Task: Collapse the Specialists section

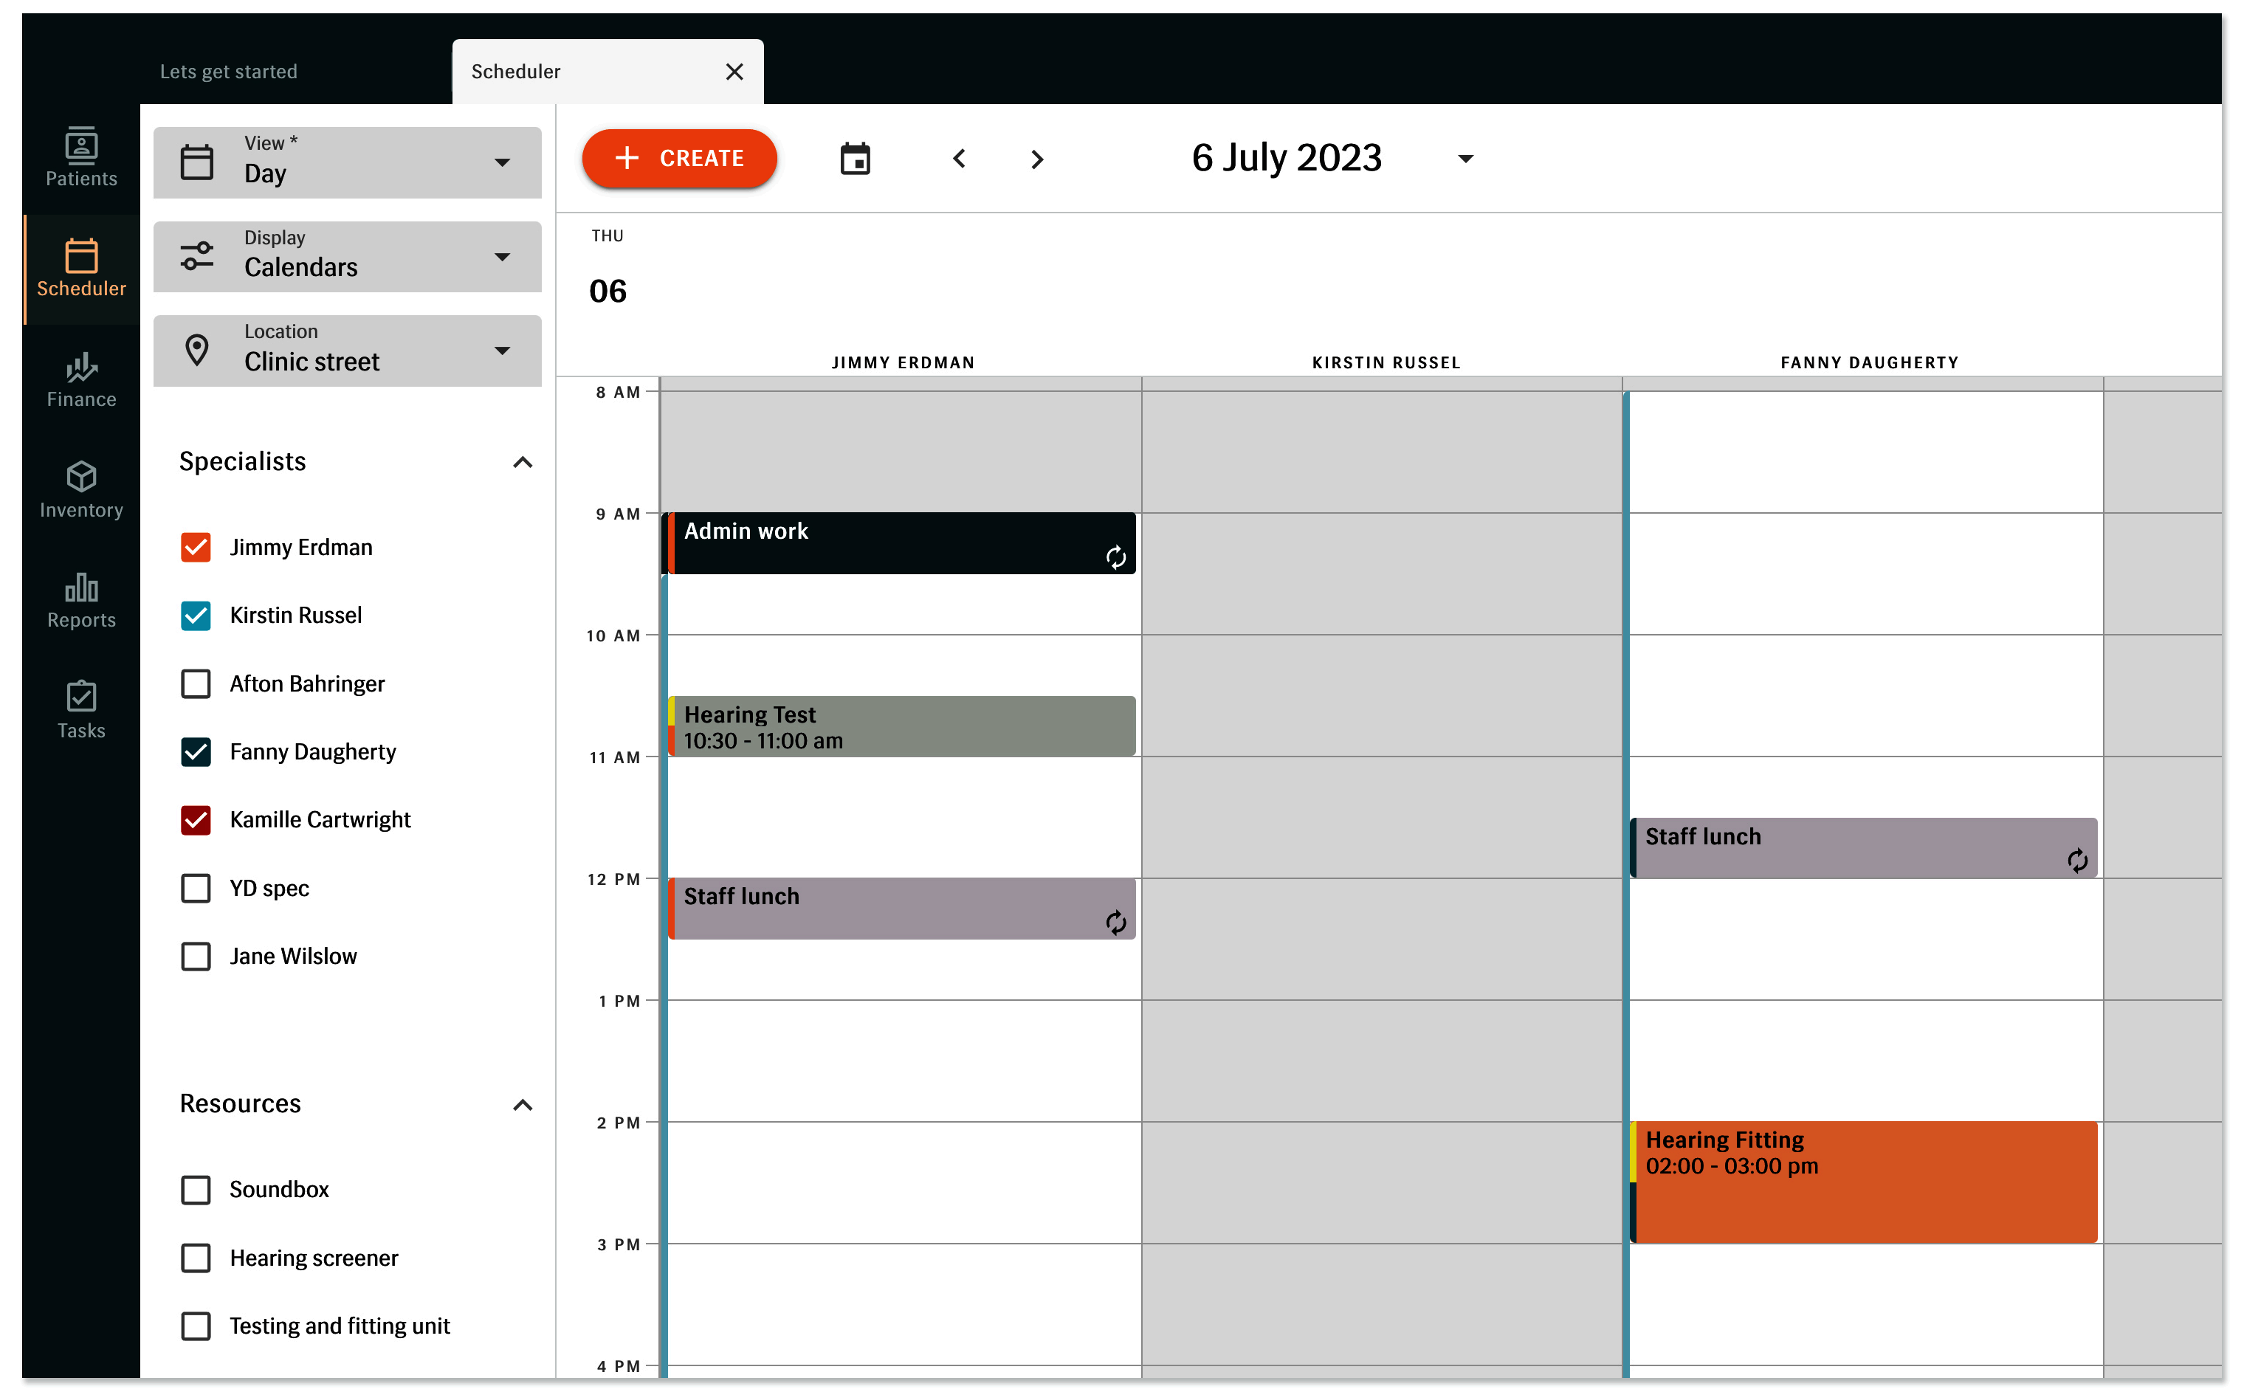Action: [521, 462]
